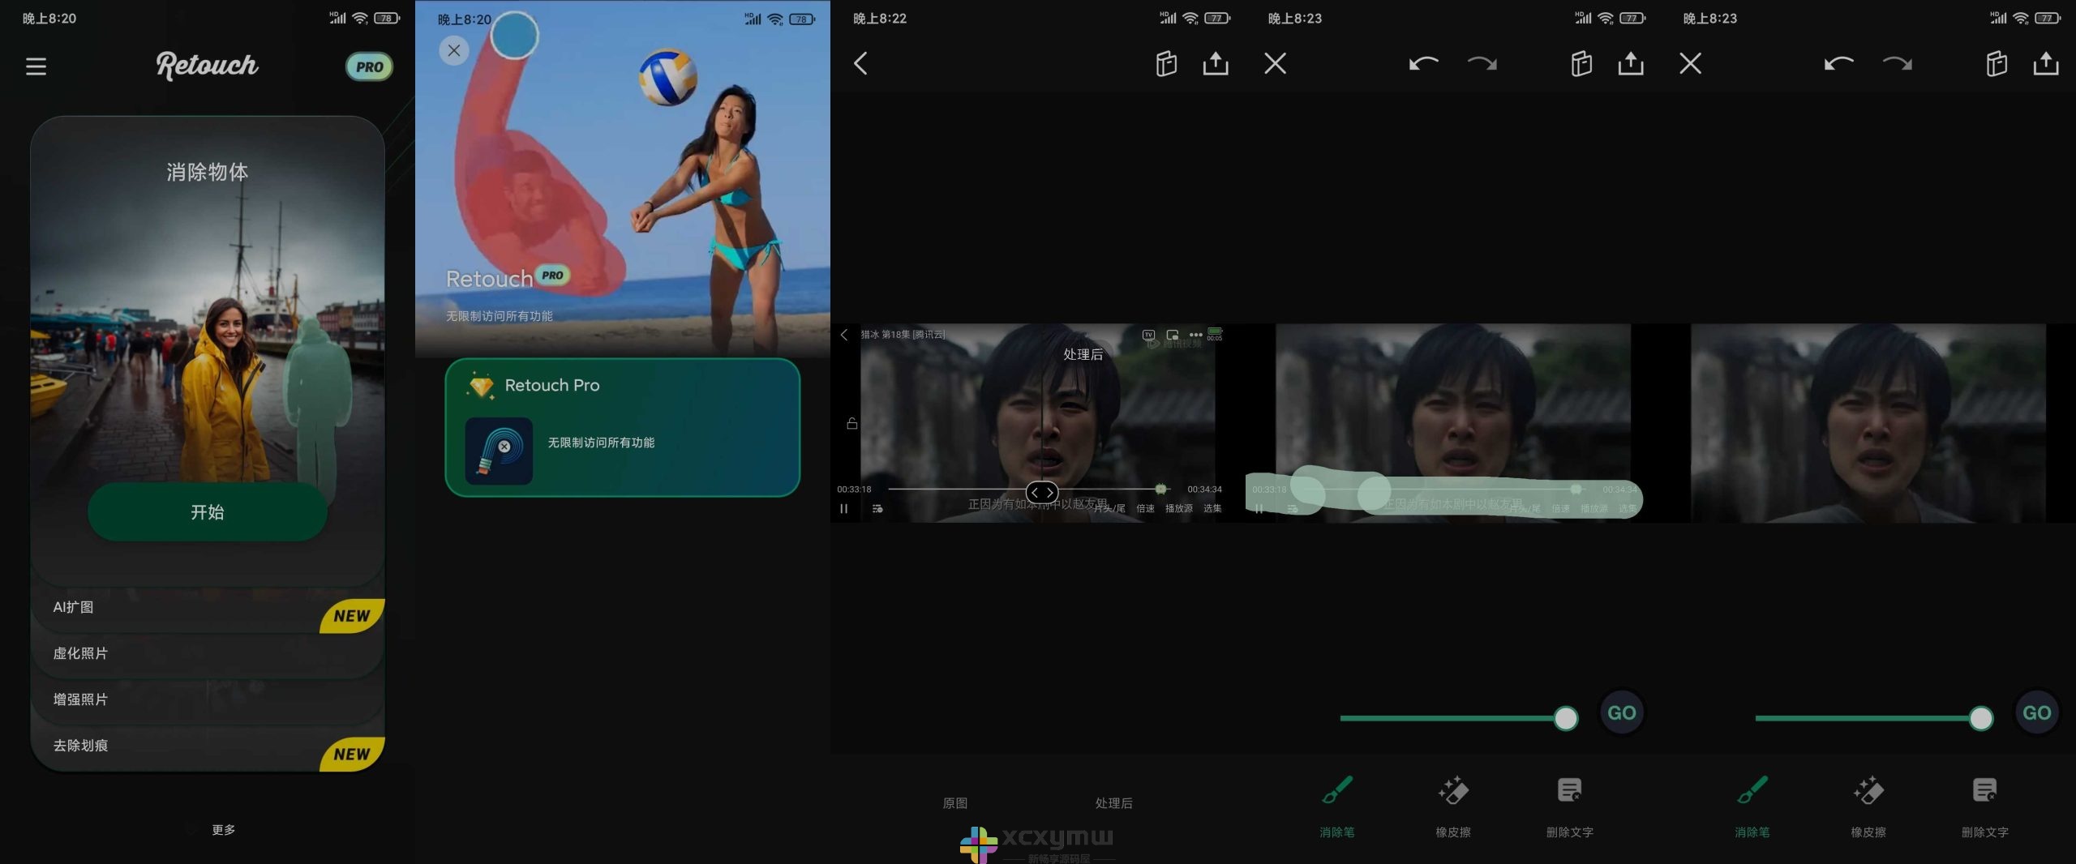Undo the last removal edit
Image resolution: width=2076 pixels, height=864 pixels.
pyautogui.click(x=1424, y=64)
